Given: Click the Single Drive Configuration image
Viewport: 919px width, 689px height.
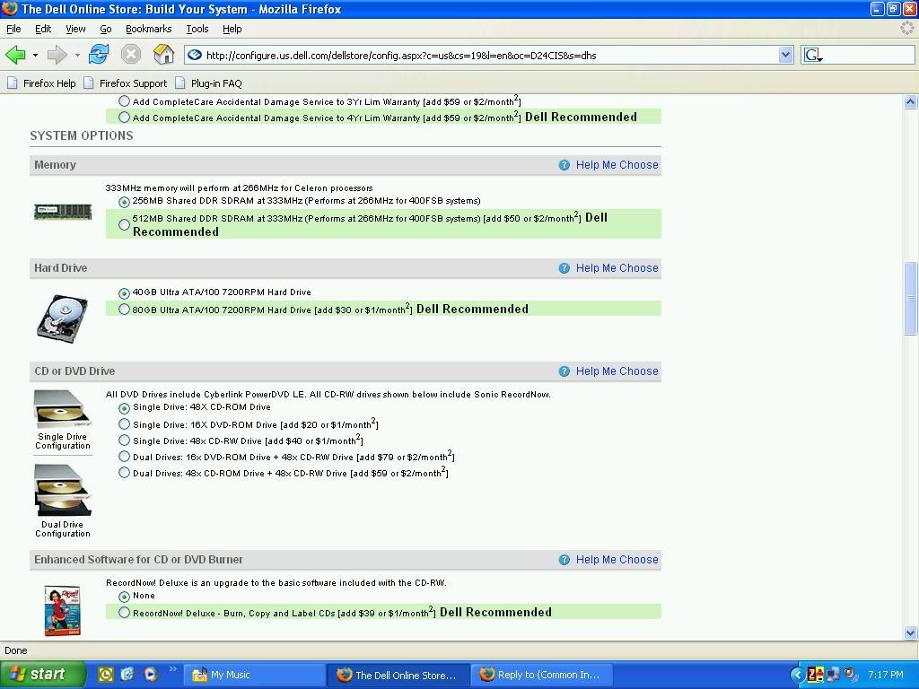Looking at the screenshot, I should tap(62, 409).
